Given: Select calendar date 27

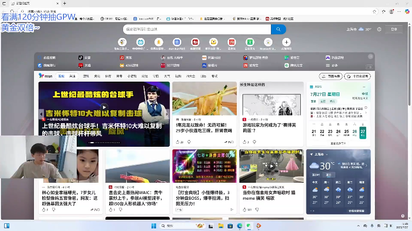Looking at the screenshot, I should 363,132.
